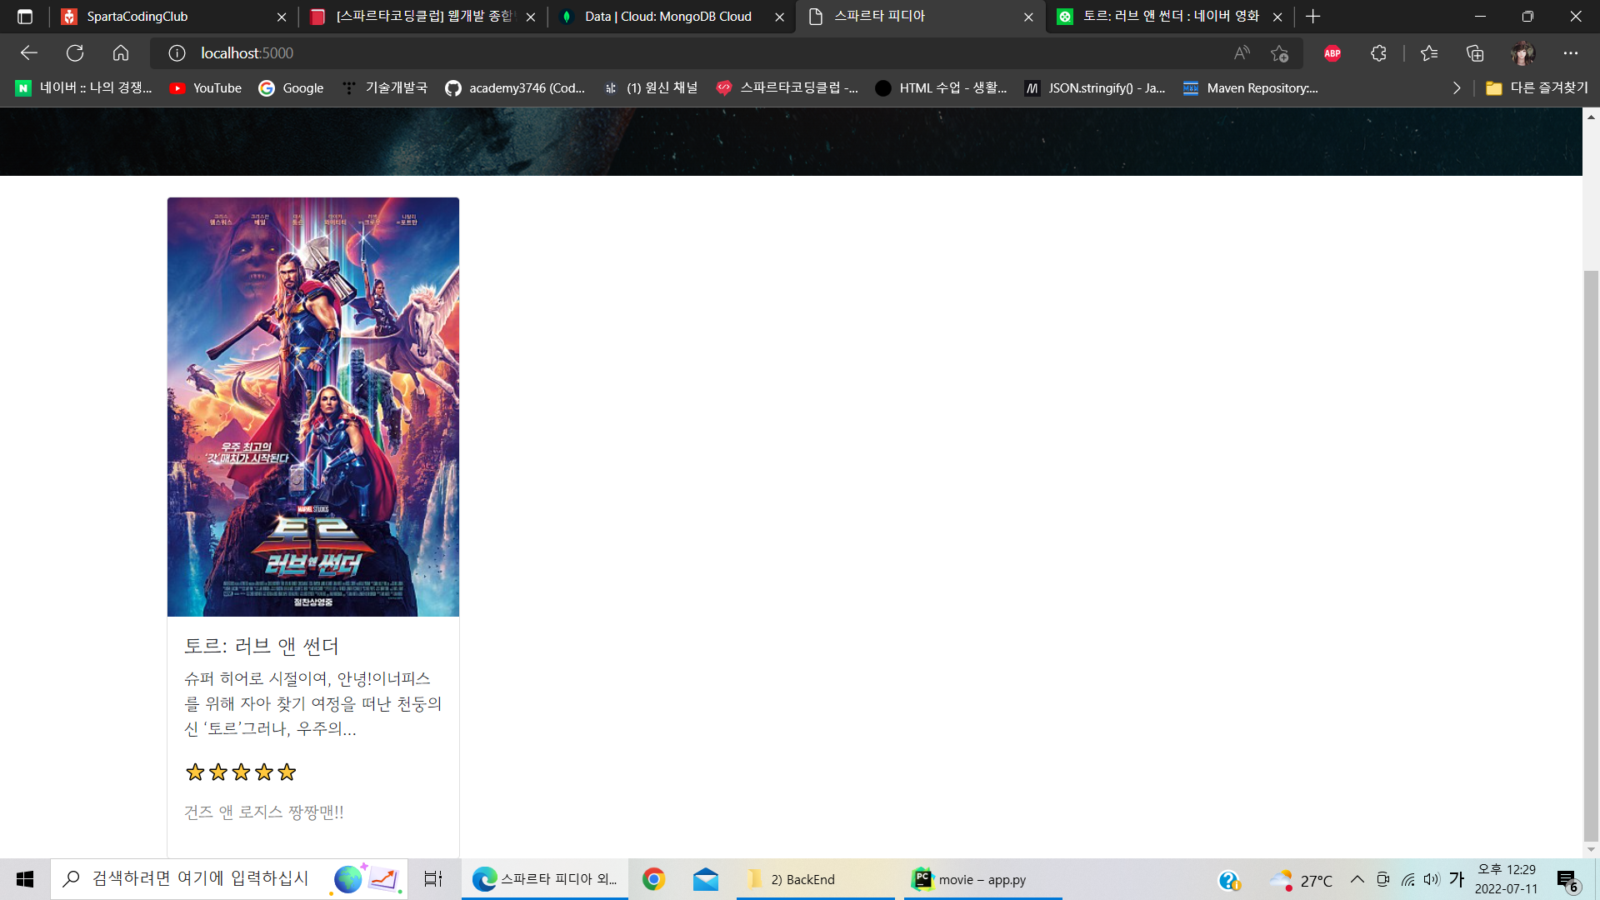The image size is (1600, 900).
Task: Go to the browser home page
Action: 121,53
